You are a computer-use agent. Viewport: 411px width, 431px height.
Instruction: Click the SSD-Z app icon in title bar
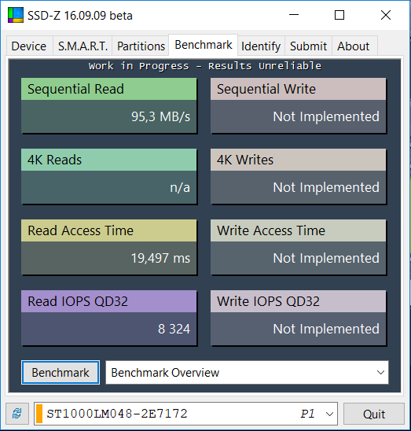(16, 15)
